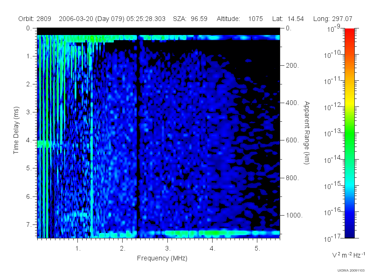This screenshot has height=280, width=373.
Task: Click the Frequency (MHz) axis title
Action: [162, 258]
